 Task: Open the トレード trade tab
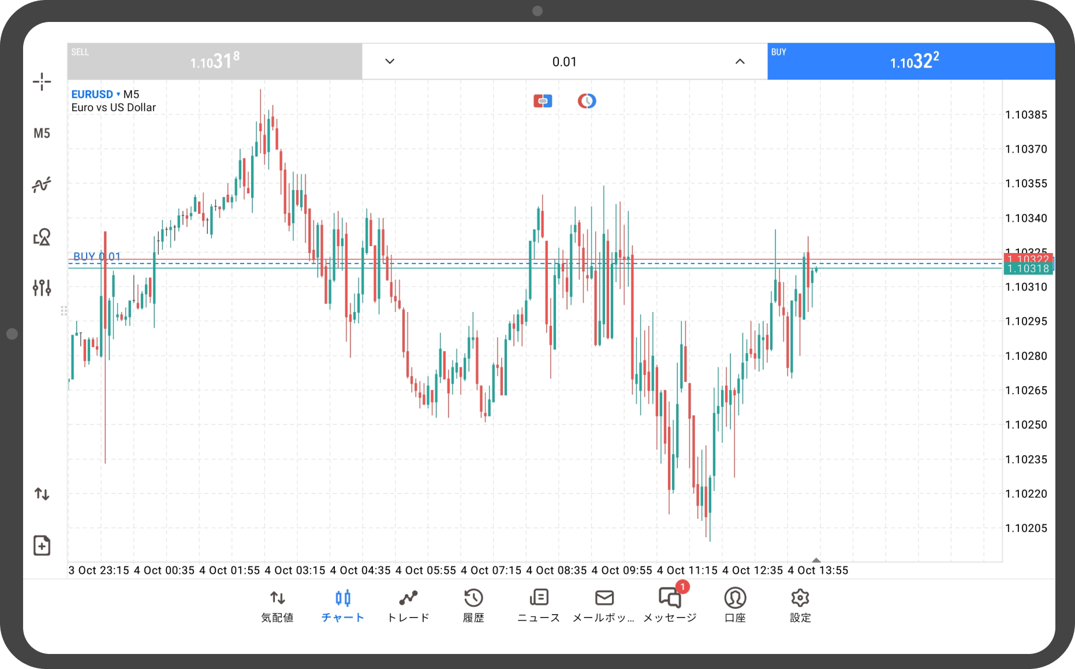pos(408,606)
